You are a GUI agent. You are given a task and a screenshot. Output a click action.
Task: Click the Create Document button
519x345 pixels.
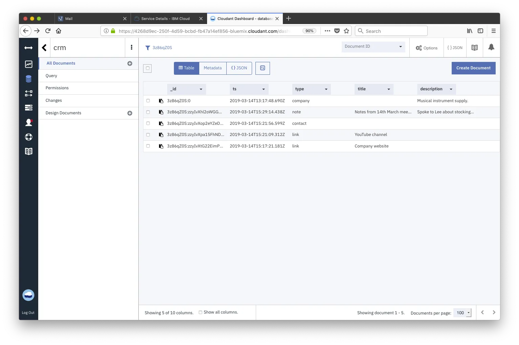pos(473,68)
